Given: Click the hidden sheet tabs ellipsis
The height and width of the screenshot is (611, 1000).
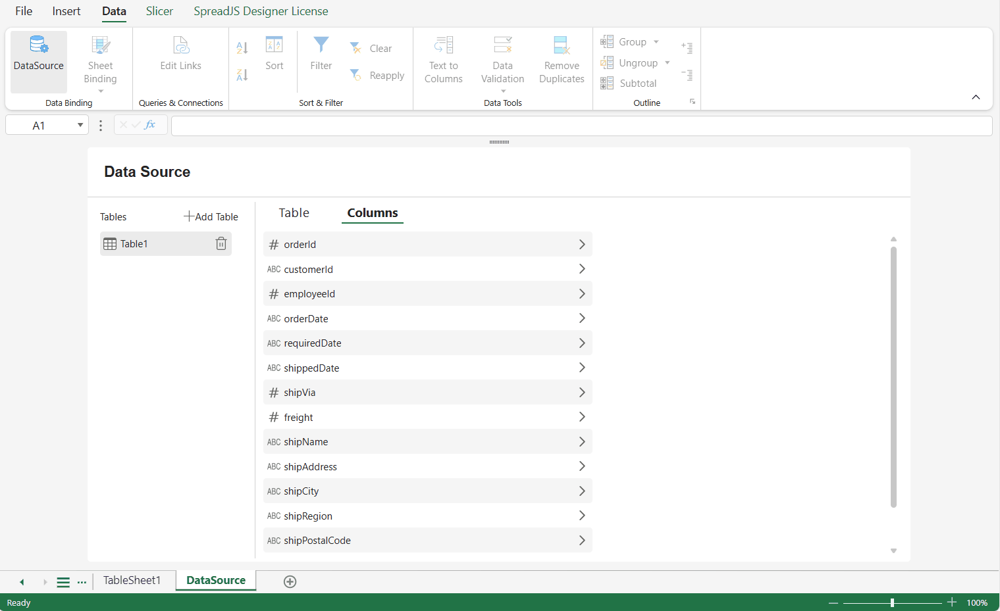Looking at the screenshot, I should tap(82, 582).
